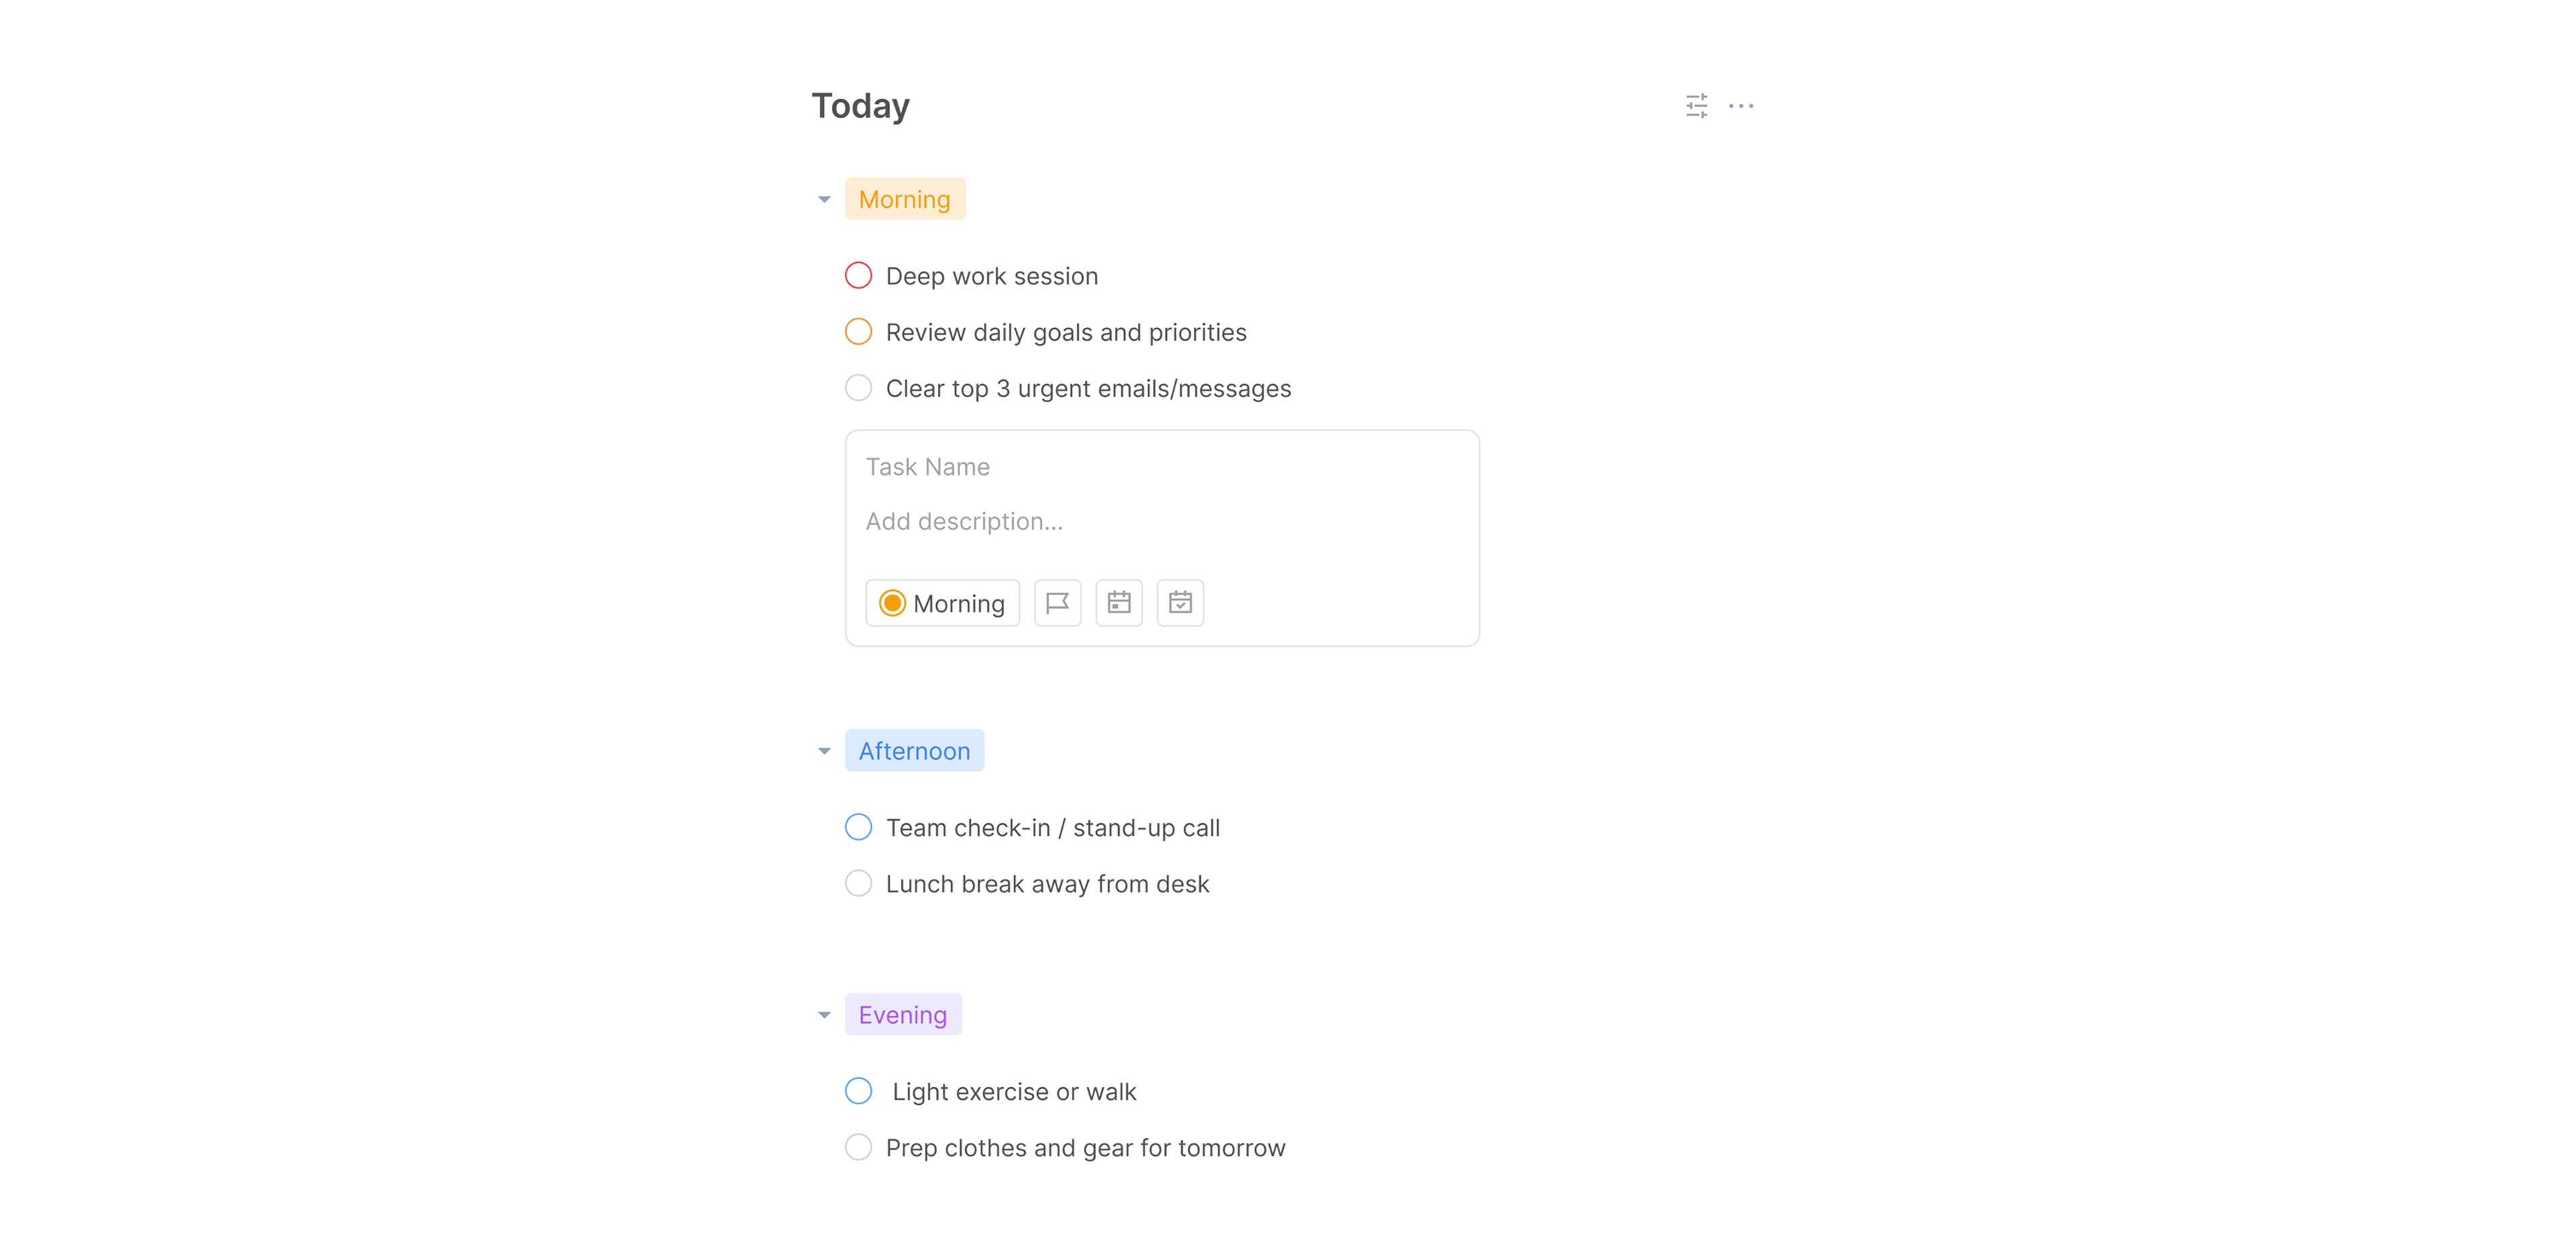Tick the Light exercise or walk checkbox
This screenshot has width=2576, height=1255.
(x=858, y=1091)
